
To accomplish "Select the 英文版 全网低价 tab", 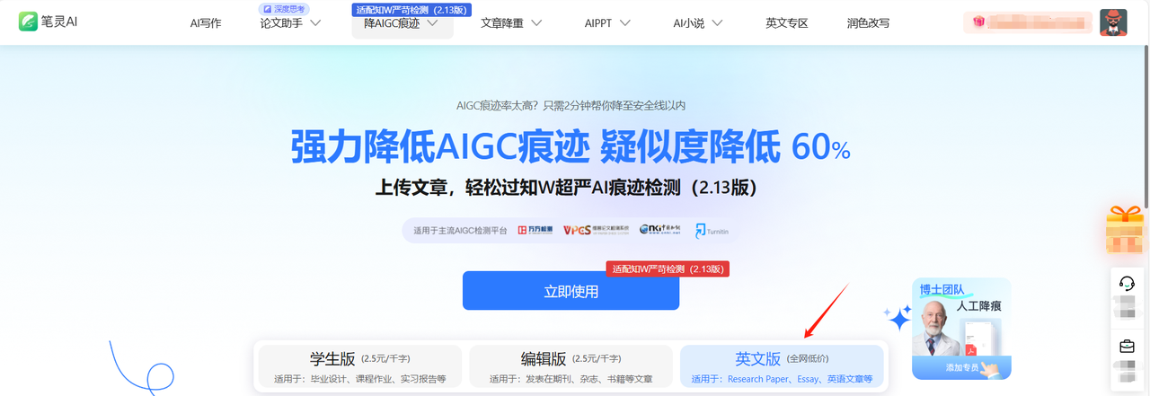I will point(783,367).
